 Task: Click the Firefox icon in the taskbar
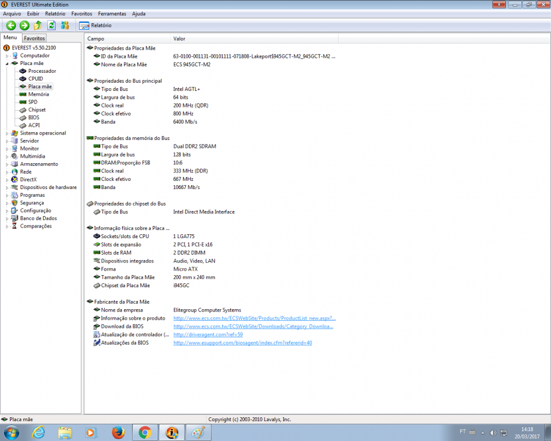coord(118,432)
